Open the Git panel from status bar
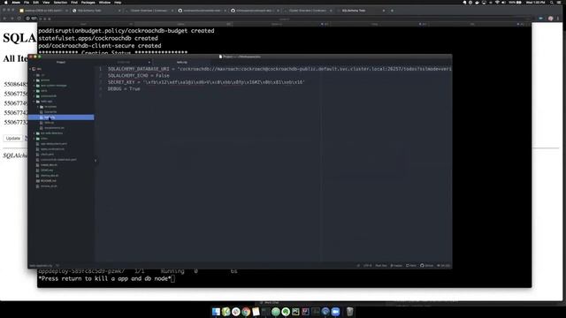This screenshot has height=318, width=566. tap(444, 266)
